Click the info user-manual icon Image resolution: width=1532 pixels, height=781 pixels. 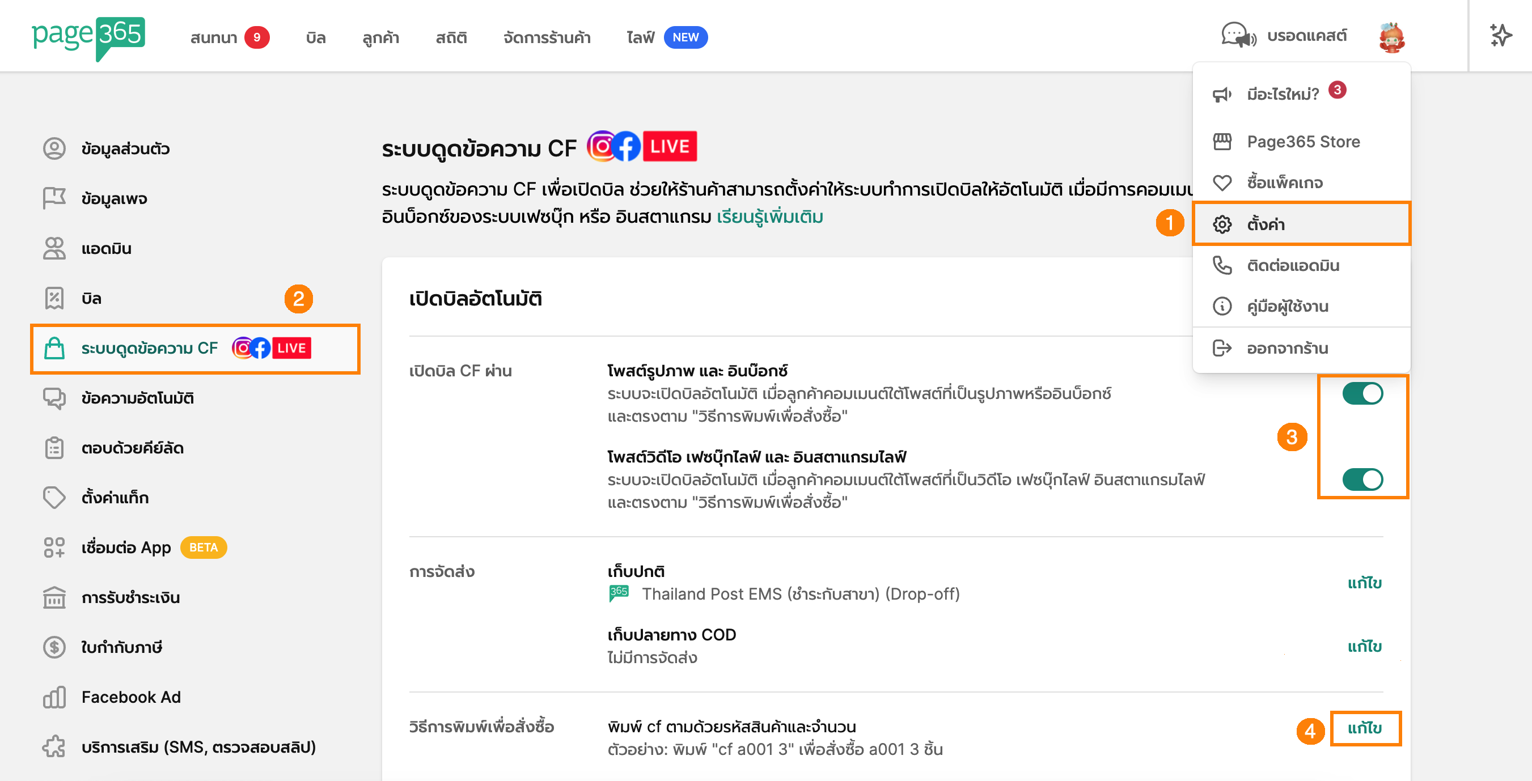click(x=1221, y=306)
